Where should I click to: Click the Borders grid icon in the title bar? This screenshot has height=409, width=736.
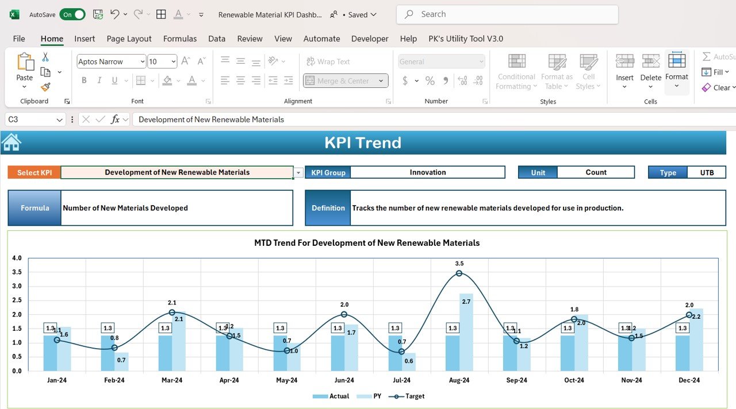[162, 14]
